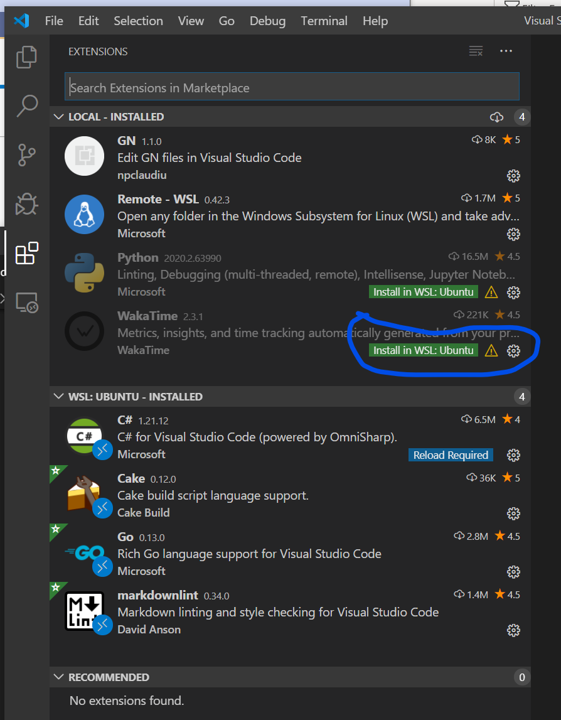
Task: Select the Source Control icon
Action: pyautogui.click(x=26, y=155)
